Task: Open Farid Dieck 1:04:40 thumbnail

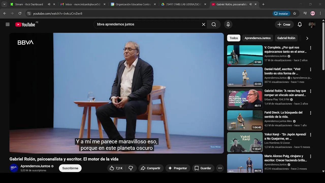Action: pyautogui.click(x=245, y=120)
